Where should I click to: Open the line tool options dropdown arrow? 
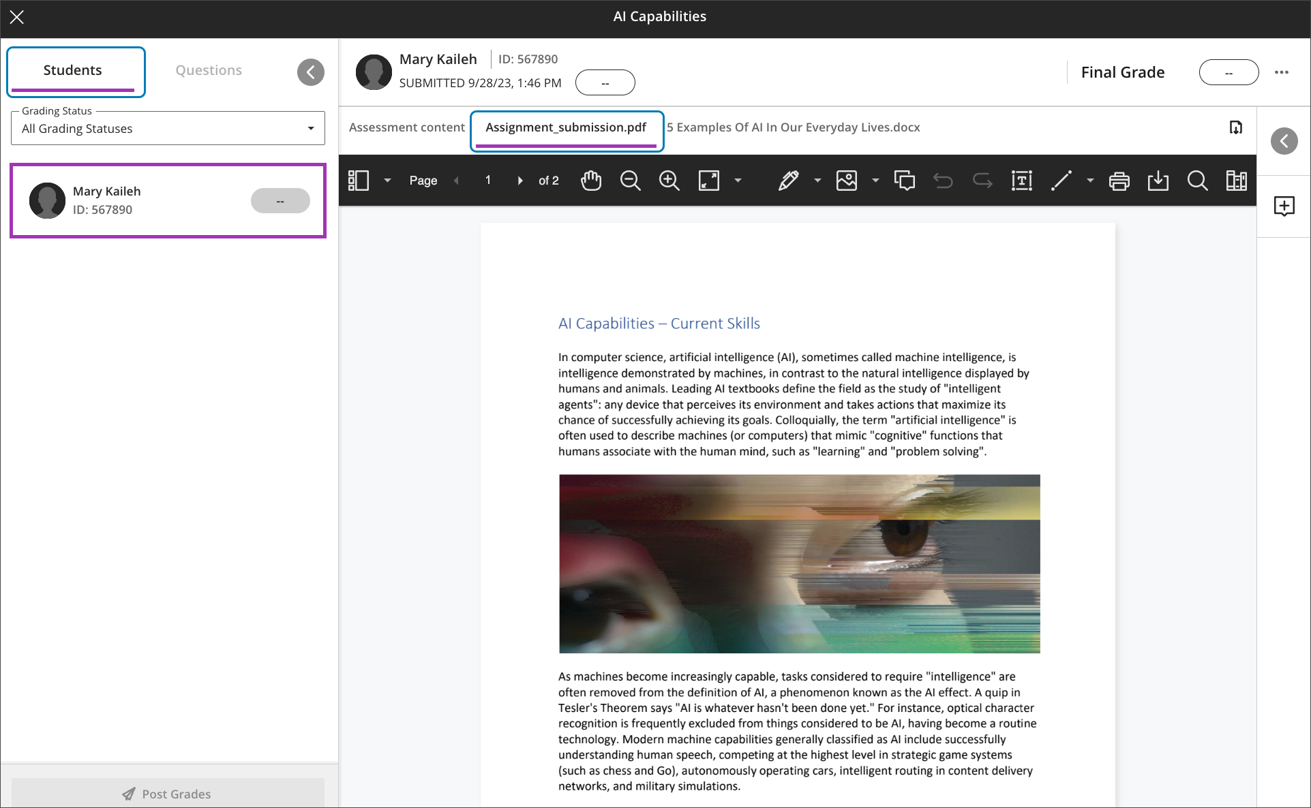(1090, 181)
